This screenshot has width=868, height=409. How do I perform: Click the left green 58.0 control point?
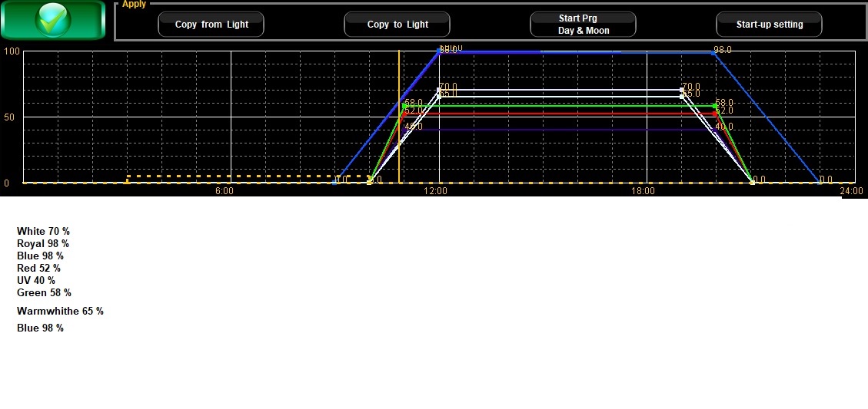pyautogui.click(x=404, y=106)
